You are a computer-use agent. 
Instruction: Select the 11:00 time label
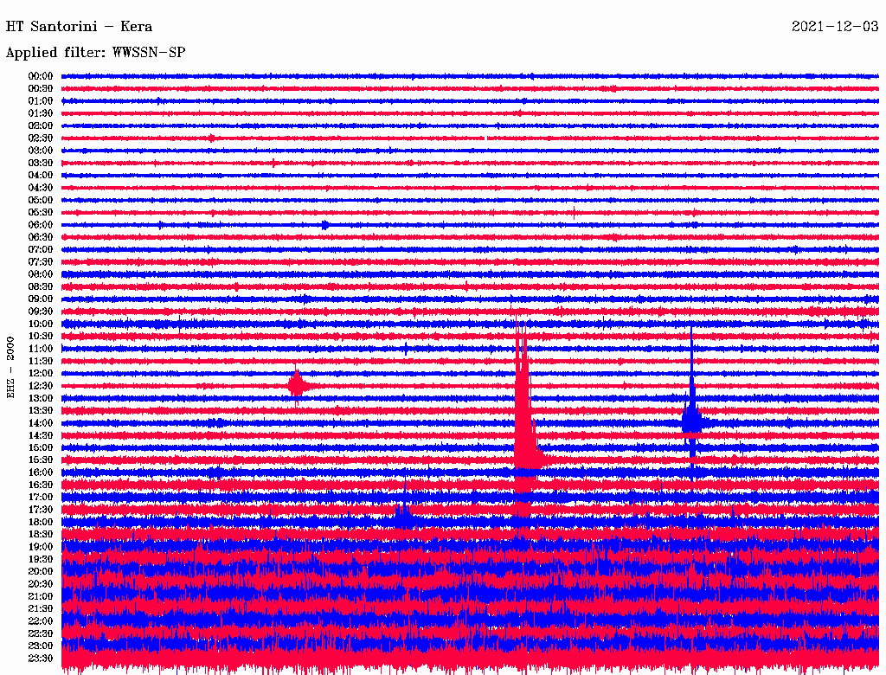tap(41, 349)
